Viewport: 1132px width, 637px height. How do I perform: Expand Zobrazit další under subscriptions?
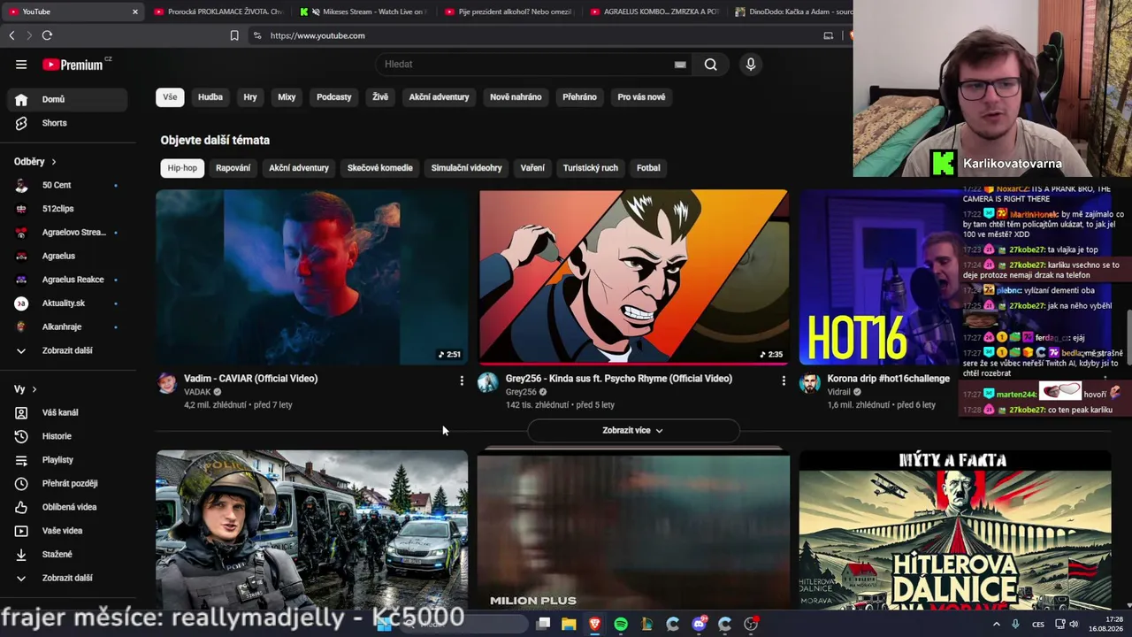(67, 350)
